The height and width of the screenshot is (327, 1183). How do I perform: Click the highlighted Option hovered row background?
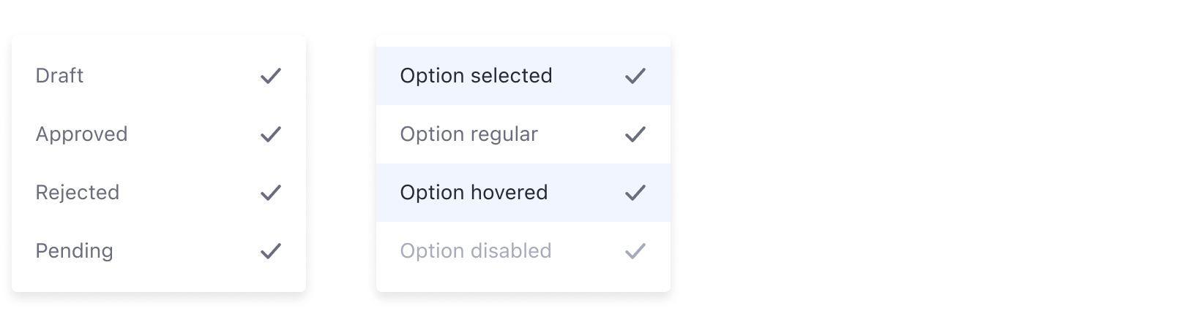click(x=586, y=193)
